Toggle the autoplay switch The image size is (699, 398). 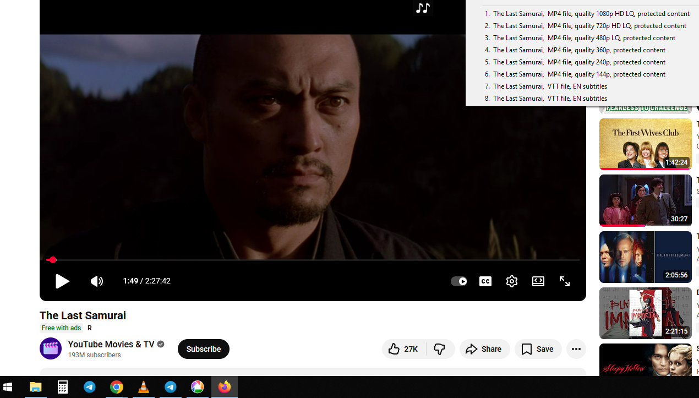(x=459, y=281)
